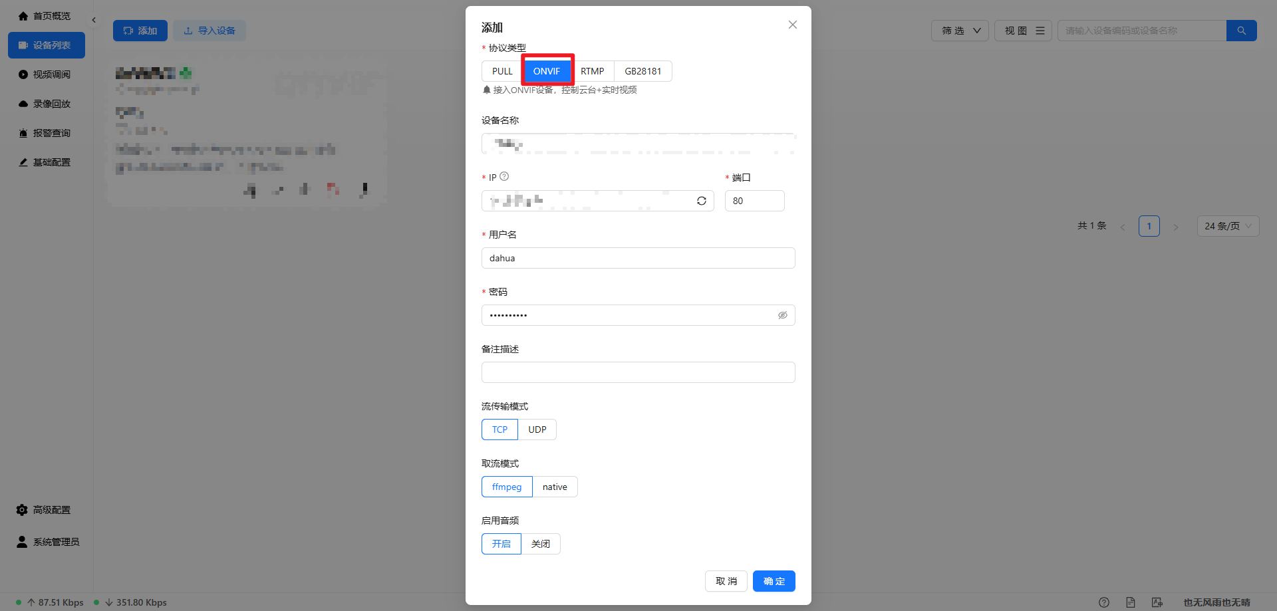Open the document icon in status bar
Image resolution: width=1277 pixels, height=611 pixels.
[1130, 602]
